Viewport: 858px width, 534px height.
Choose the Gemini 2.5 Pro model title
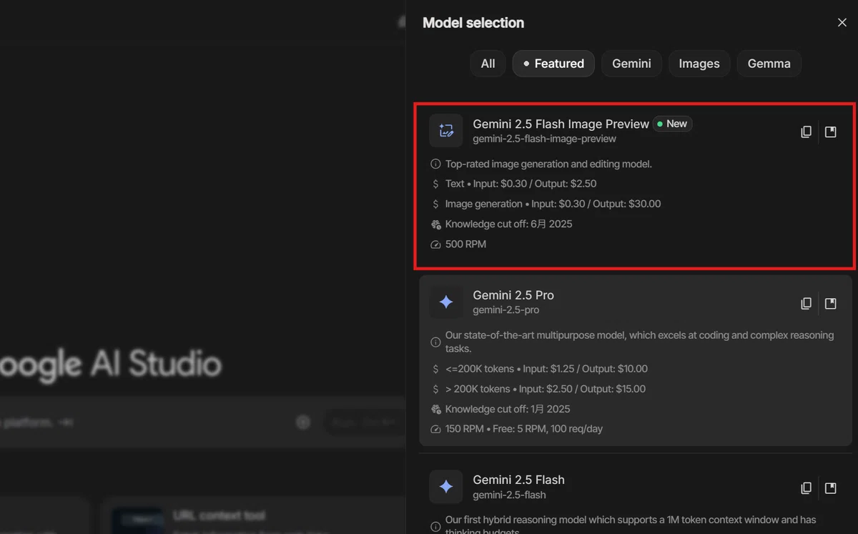513,295
